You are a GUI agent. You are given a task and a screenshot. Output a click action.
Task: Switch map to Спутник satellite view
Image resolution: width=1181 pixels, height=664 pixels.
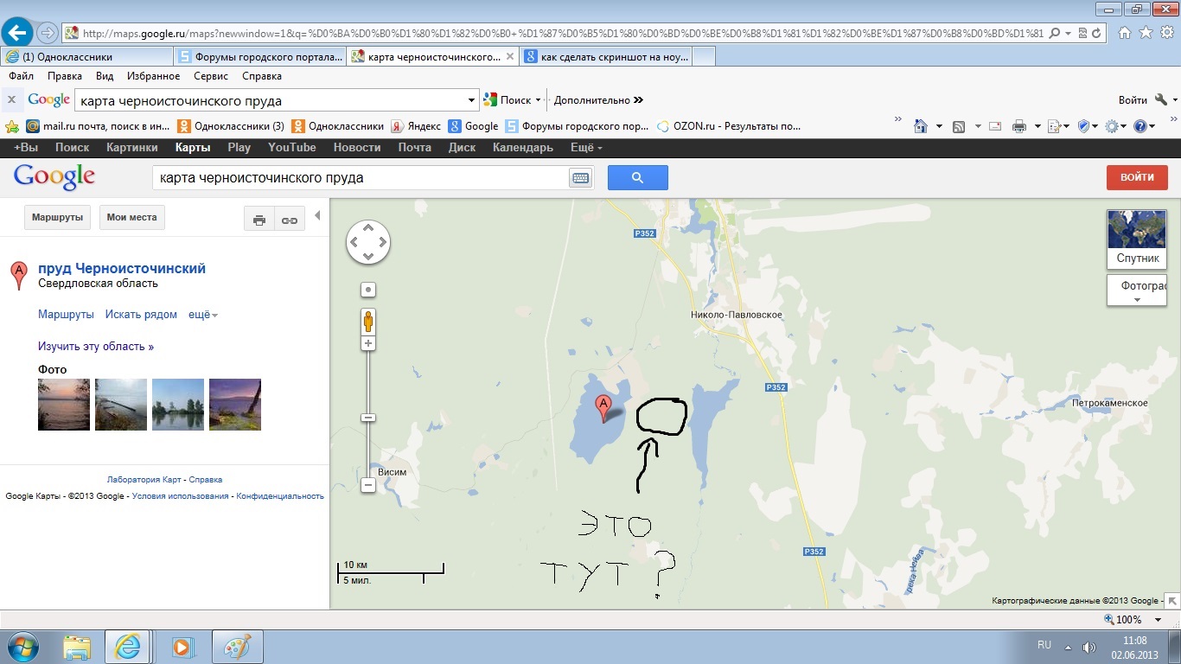click(x=1137, y=239)
